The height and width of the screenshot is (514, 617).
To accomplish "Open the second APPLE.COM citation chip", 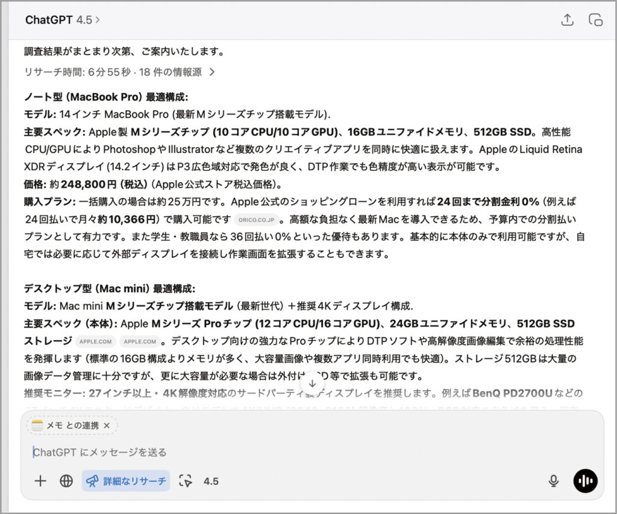I will tap(140, 341).
